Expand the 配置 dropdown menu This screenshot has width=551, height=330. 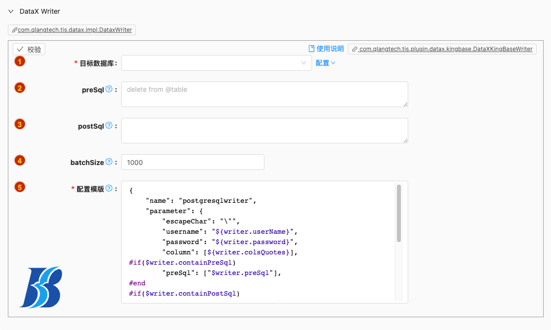coord(325,63)
